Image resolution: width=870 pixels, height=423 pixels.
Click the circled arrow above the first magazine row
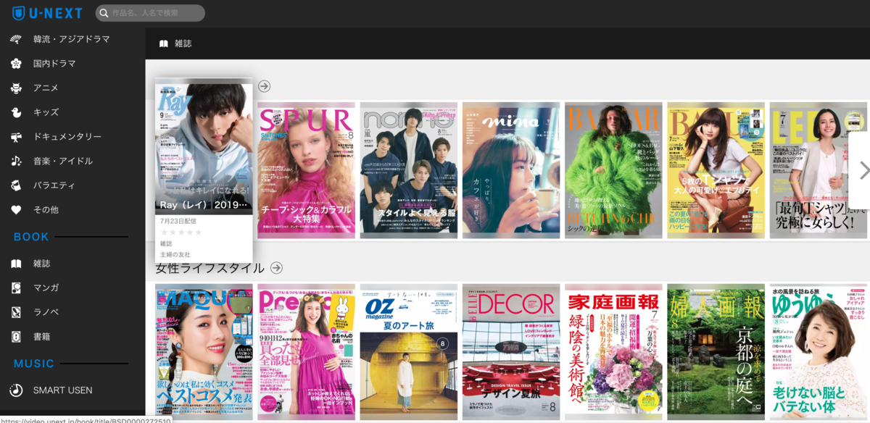tap(264, 86)
